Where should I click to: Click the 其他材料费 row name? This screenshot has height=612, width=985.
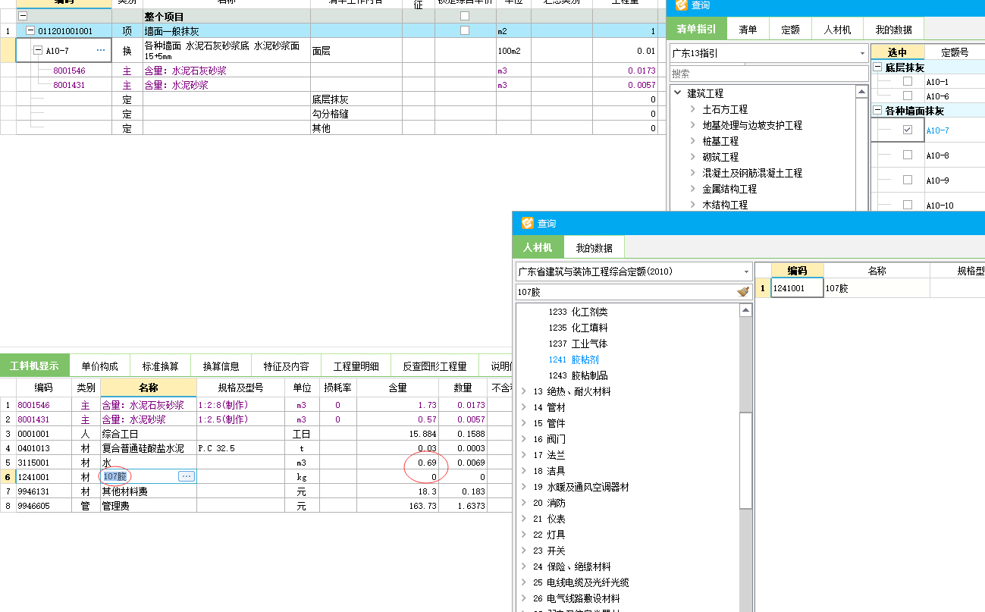click(x=125, y=491)
